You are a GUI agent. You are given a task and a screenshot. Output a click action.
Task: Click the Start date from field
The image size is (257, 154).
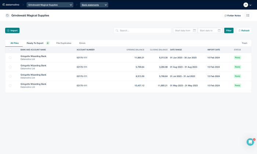(x=185, y=31)
